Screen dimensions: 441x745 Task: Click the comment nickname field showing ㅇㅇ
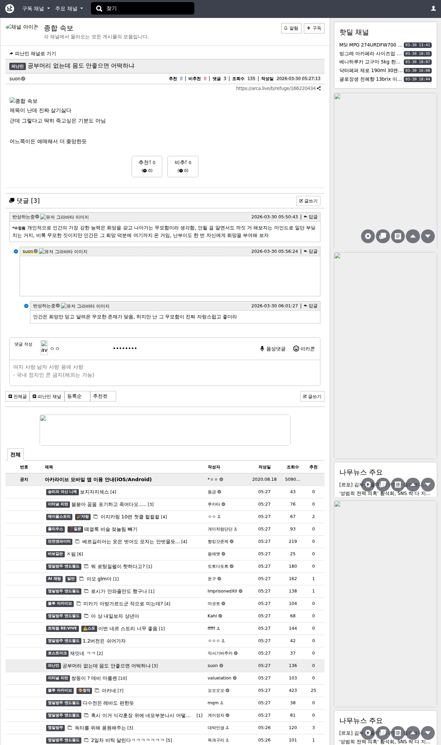[55, 348]
